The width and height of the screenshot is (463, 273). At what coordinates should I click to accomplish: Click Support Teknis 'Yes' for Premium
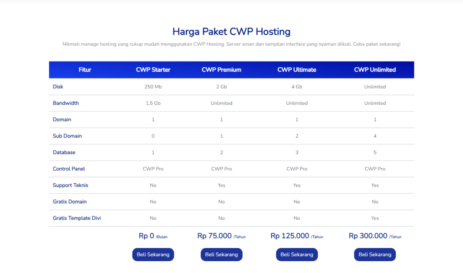[222, 185]
